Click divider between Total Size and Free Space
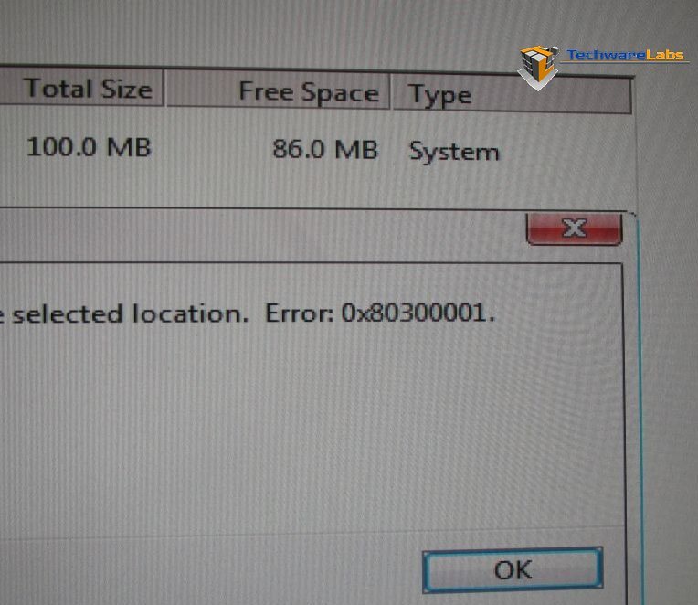The height and width of the screenshot is (605, 698). pos(164,88)
